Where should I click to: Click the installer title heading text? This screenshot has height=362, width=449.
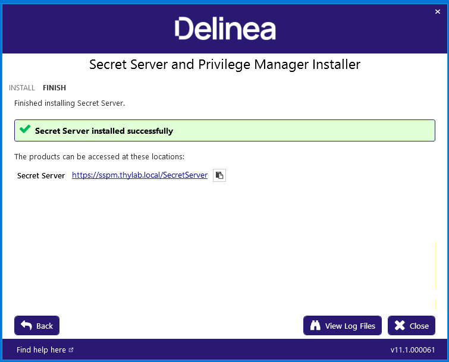(225, 65)
